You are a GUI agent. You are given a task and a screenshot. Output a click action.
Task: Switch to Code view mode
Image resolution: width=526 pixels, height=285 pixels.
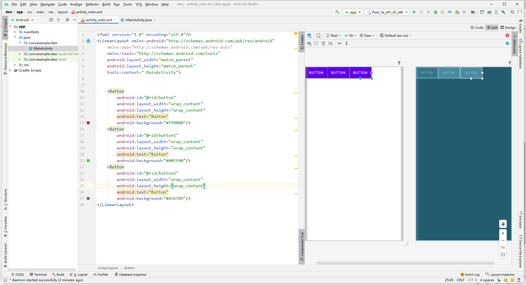pos(477,27)
